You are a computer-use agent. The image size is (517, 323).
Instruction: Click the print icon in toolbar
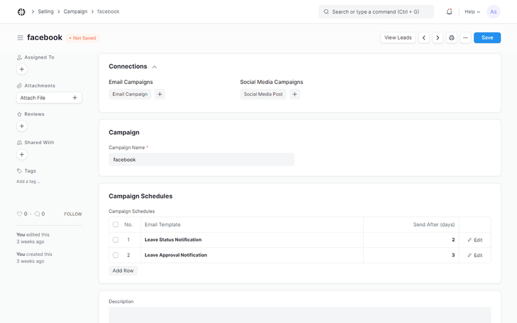(x=452, y=38)
